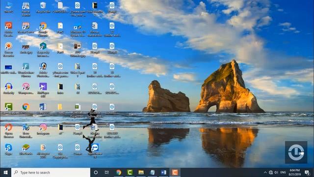Open network status tray icon
Screen dimensions: 314x177
271,173
